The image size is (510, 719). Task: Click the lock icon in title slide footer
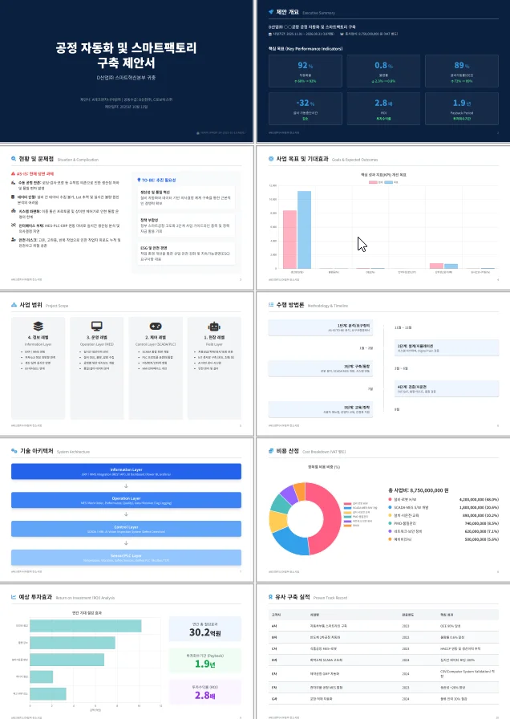click(198, 133)
